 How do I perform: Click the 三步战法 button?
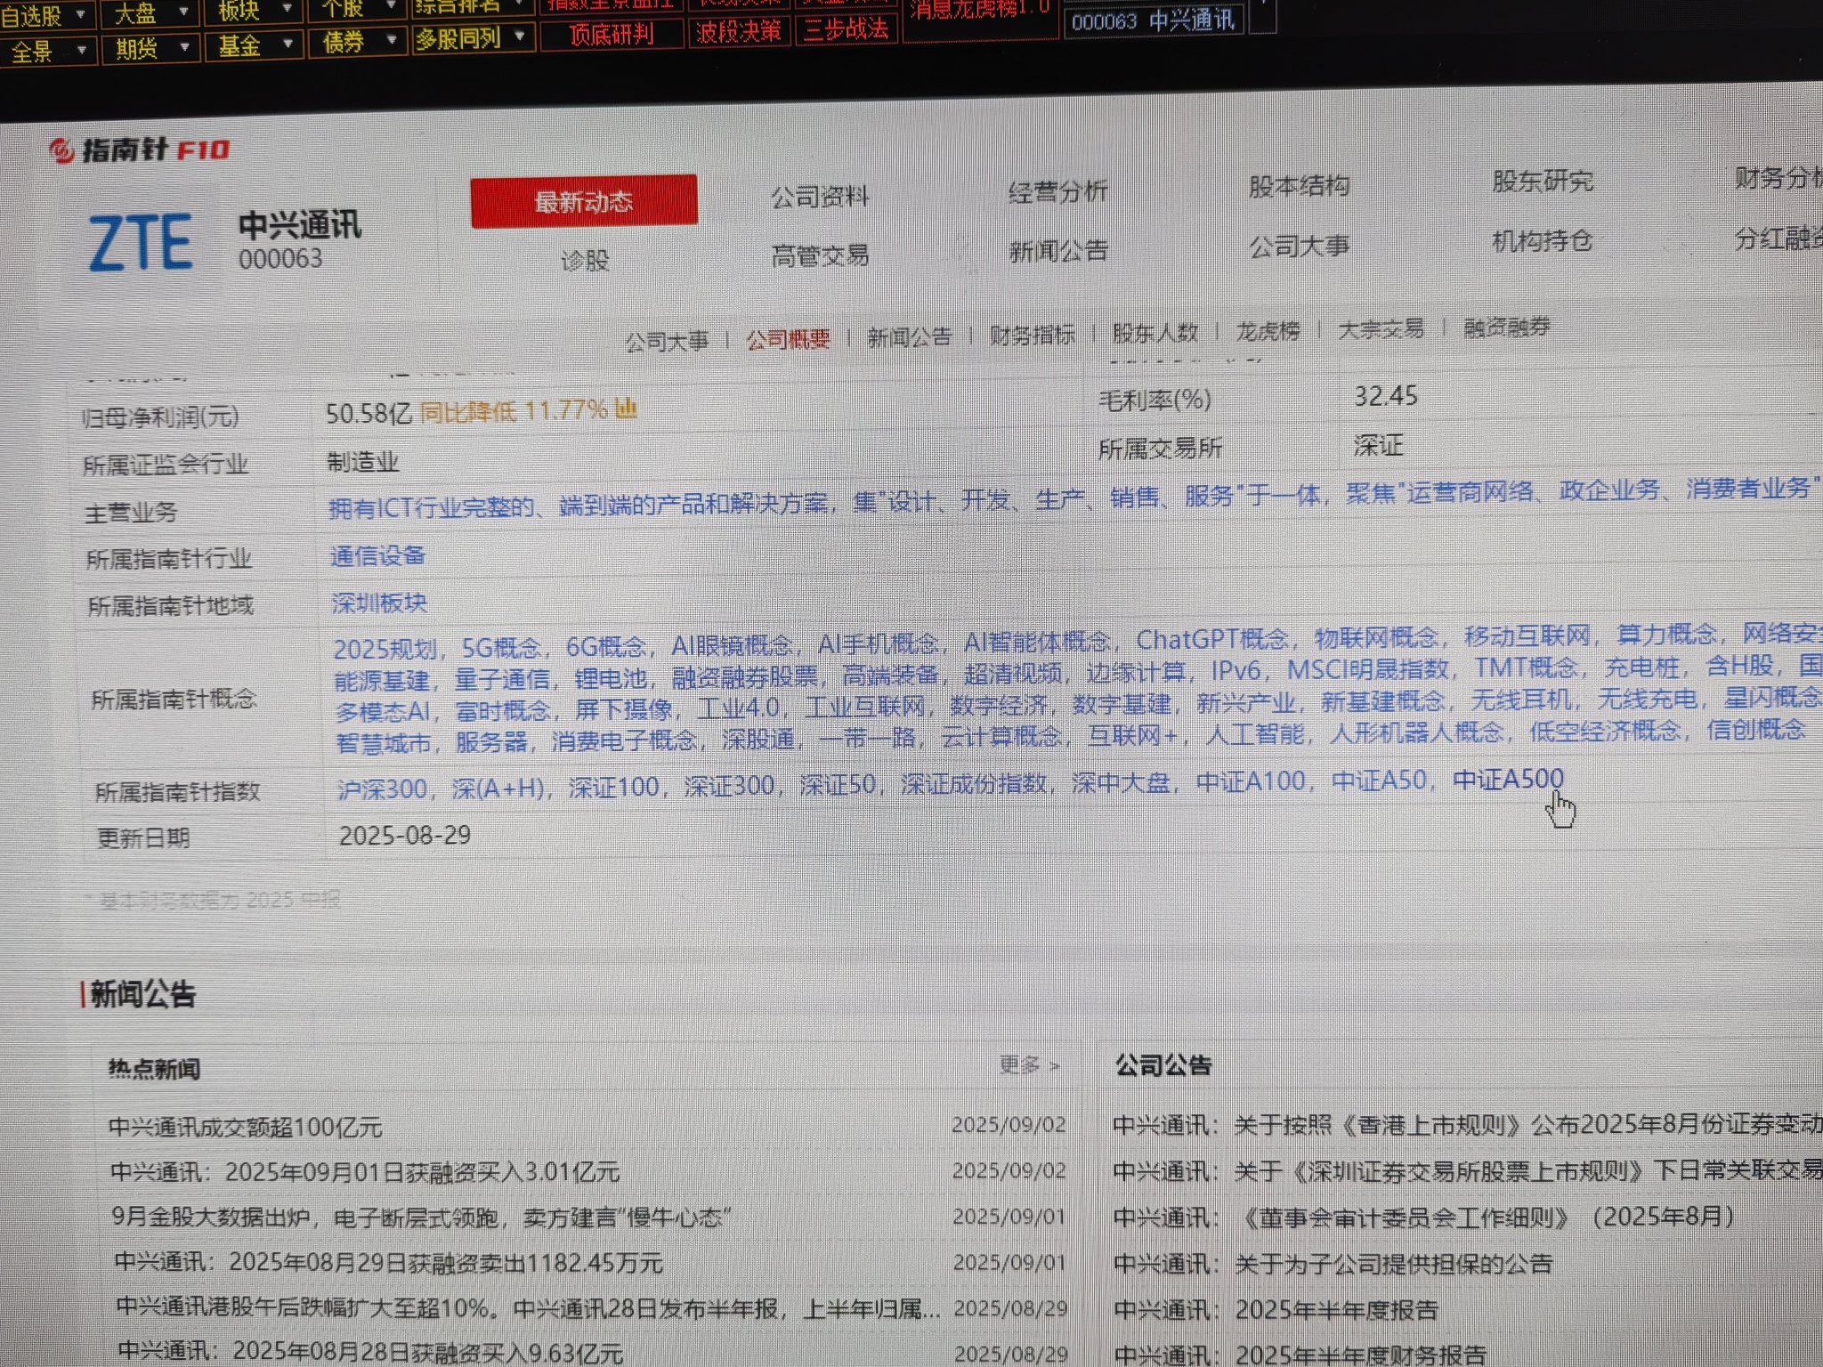[845, 29]
